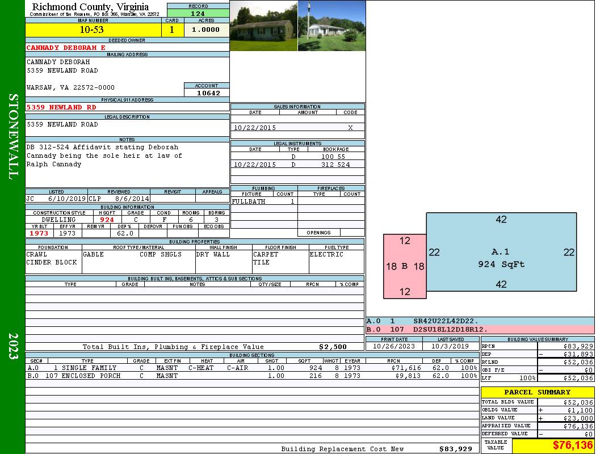Select the acres value 1.0000
This screenshot has width=596, height=454.
point(206,30)
